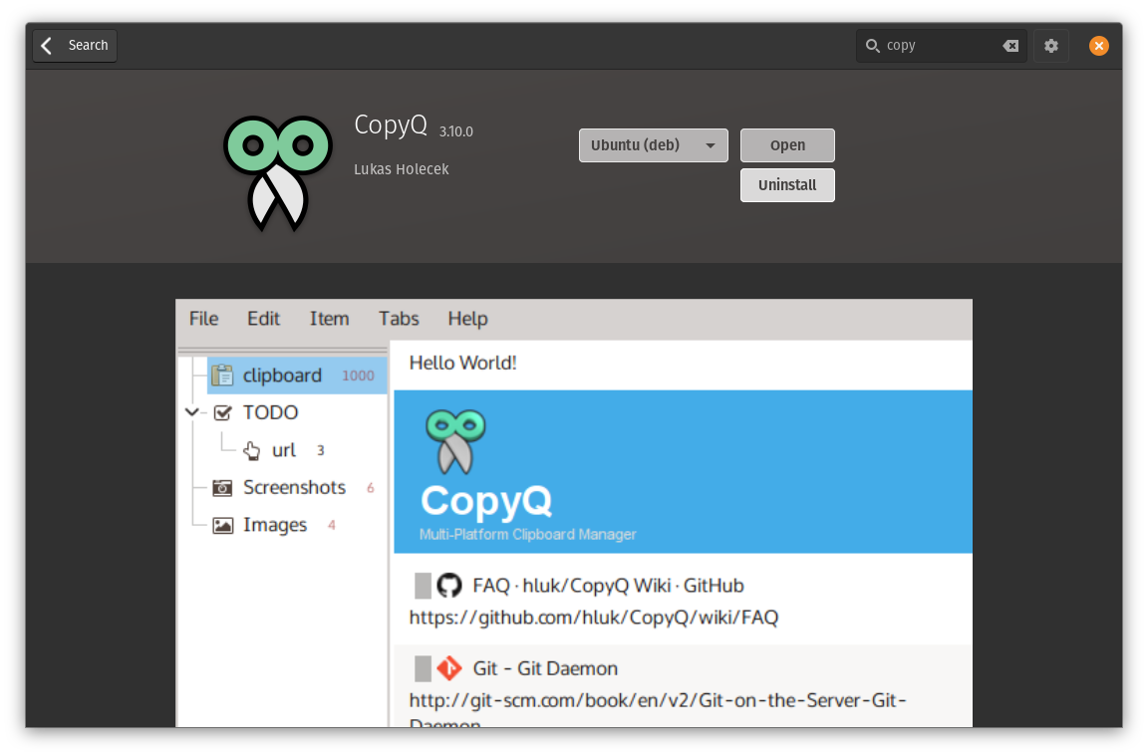The width and height of the screenshot is (1148, 756).
Task: Click gray tag marker beside Git Daemon item
Action: [x=423, y=669]
